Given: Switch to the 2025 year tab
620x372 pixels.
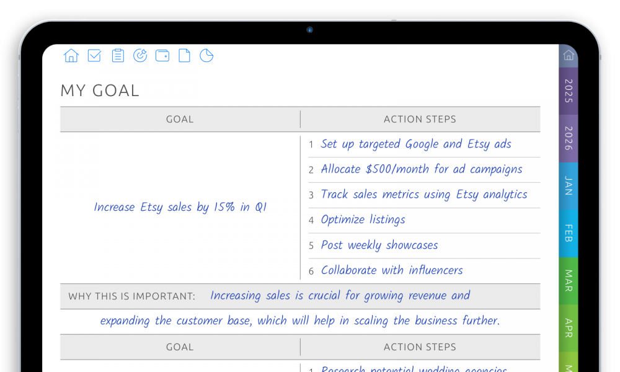Looking at the screenshot, I should point(568,91).
